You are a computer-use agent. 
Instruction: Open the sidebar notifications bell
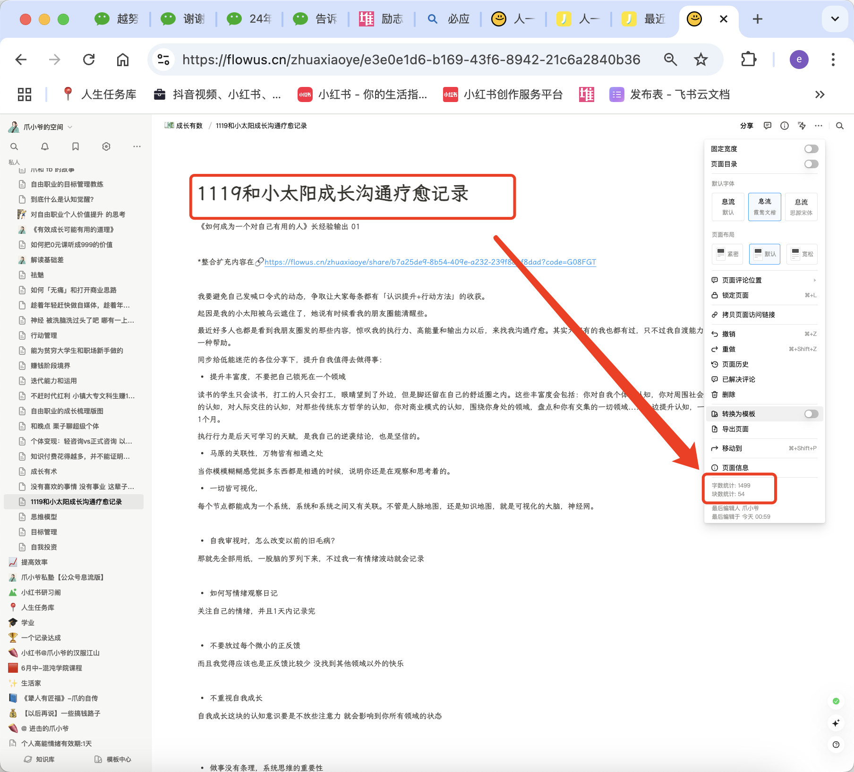[x=45, y=146]
